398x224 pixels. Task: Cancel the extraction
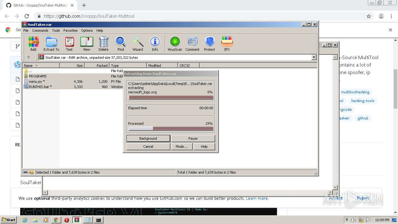pos(148,147)
